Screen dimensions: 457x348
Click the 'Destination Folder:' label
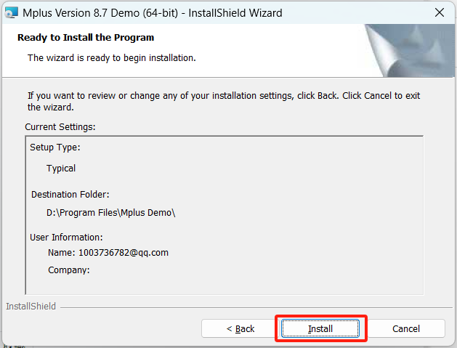click(70, 194)
